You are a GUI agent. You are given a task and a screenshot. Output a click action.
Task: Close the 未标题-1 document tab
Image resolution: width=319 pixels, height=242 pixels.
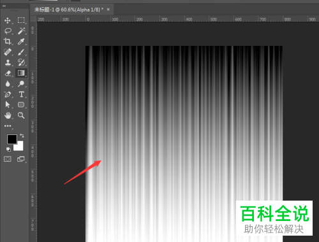pyautogui.click(x=108, y=10)
